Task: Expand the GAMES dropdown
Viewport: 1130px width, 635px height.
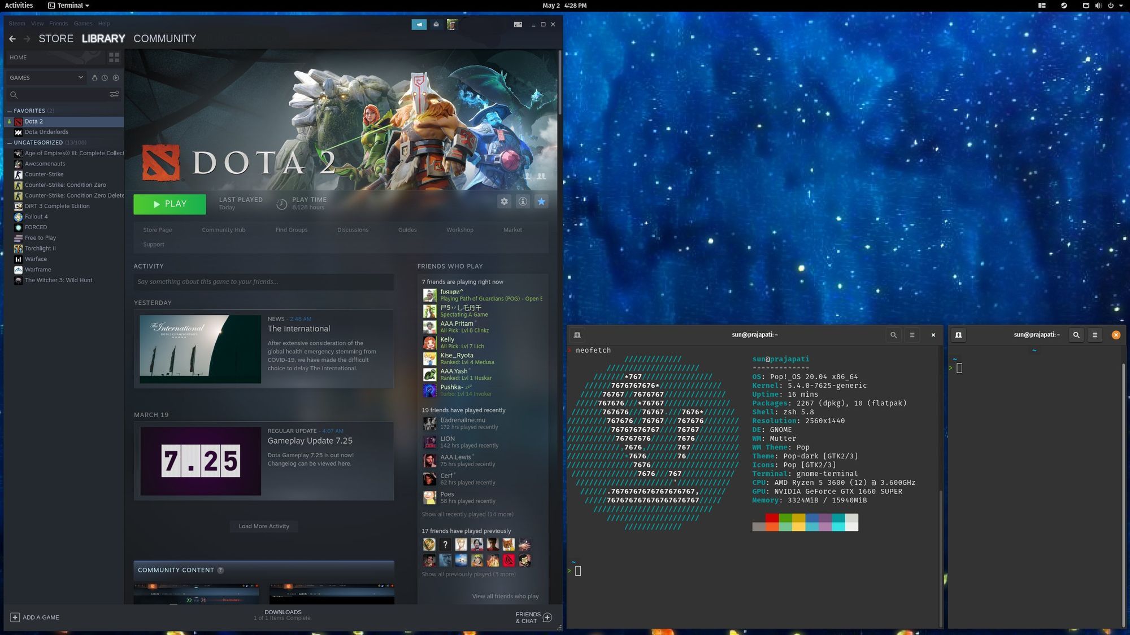Action: [80, 78]
